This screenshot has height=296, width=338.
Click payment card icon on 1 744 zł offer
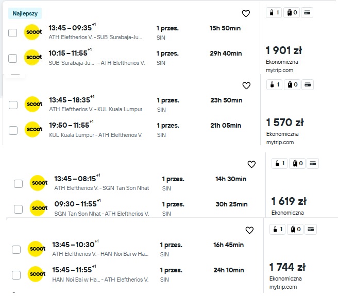[310, 229]
